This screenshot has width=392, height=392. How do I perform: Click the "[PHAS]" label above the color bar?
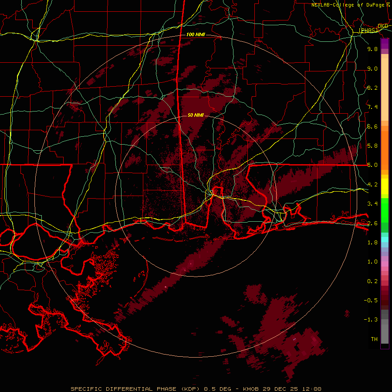[368, 30]
